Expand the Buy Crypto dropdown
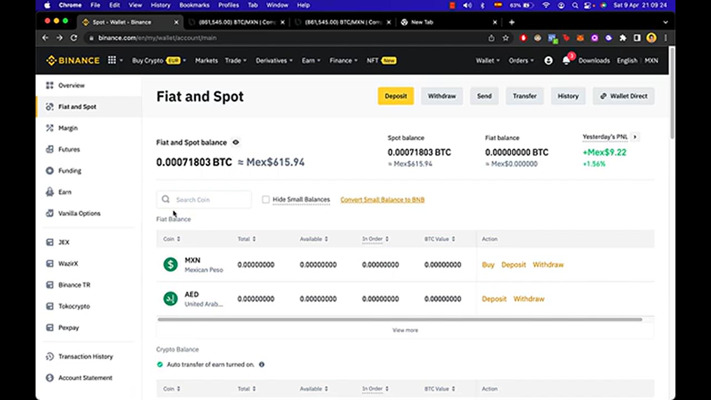This screenshot has width=711, height=400. (x=159, y=60)
